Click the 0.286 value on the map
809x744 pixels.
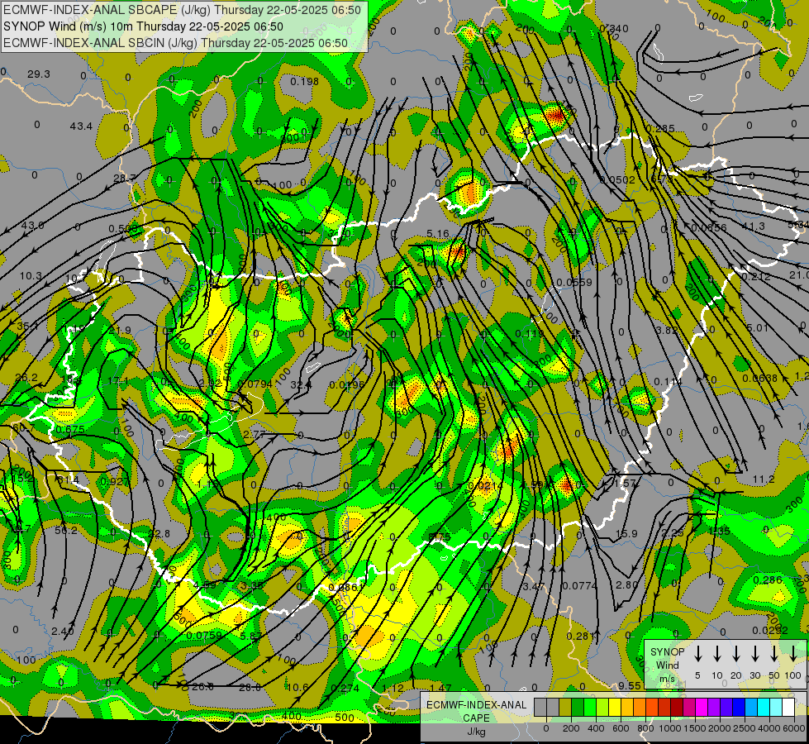point(767,580)
